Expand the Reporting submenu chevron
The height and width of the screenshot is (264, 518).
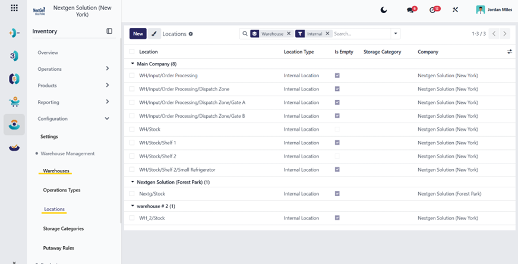pyautogui.click(x=107, y=102)
